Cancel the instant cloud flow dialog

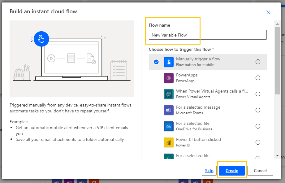click(260, 171)
